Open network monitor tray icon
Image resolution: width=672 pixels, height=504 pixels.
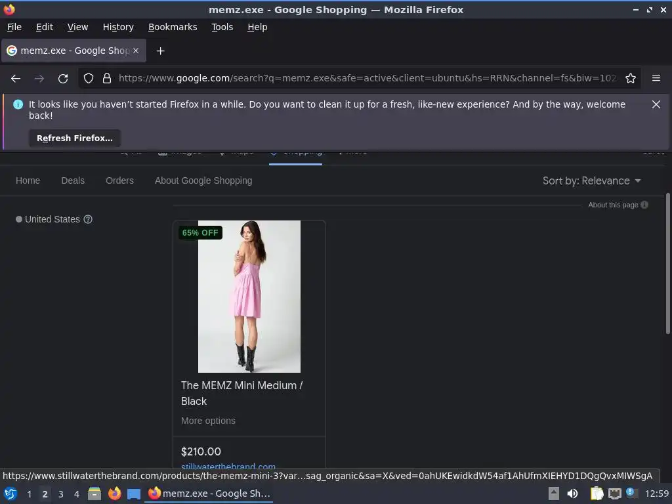(x=614, y=493)
